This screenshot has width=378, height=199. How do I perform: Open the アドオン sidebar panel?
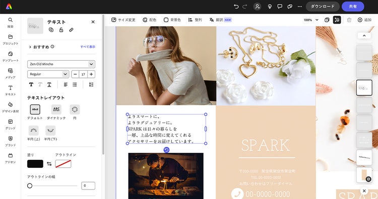pos(11,158)
